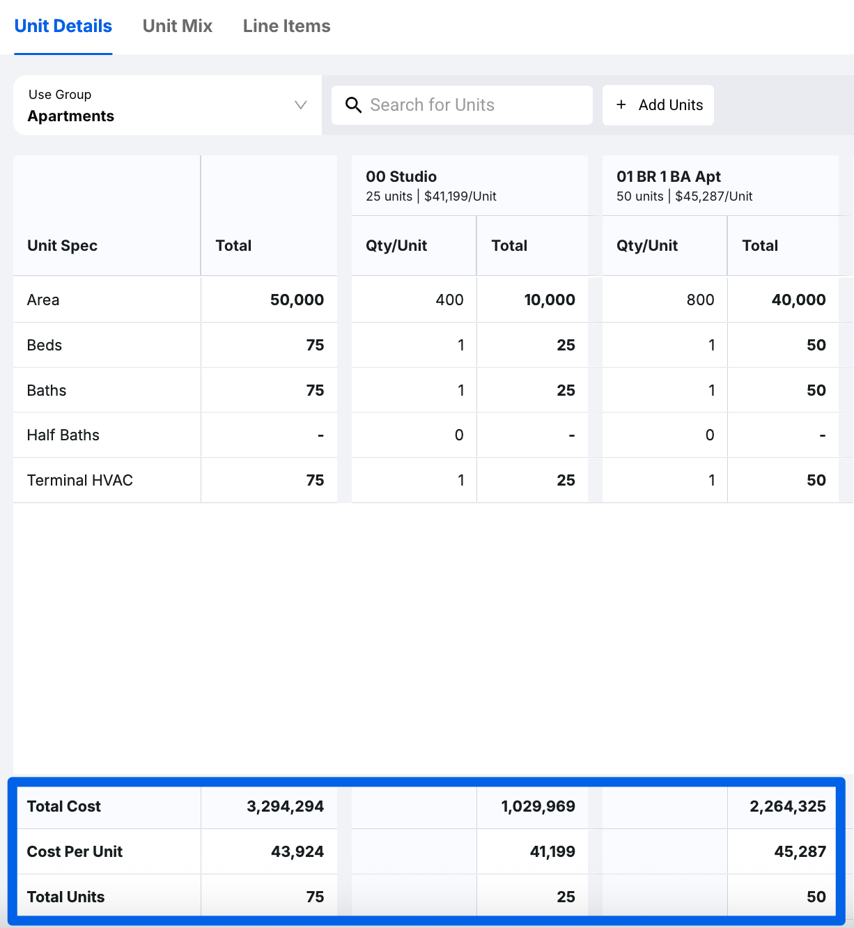854x928 pixels.
Task: Select the 00 Studio column header
Action: [401, 177]
